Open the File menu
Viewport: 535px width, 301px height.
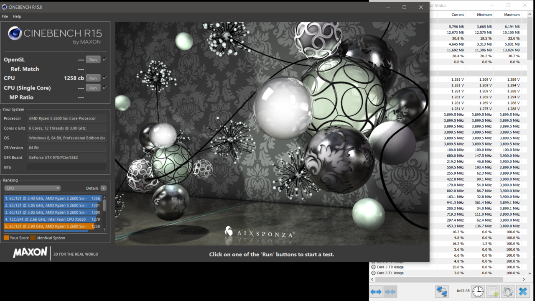point(5,16)
